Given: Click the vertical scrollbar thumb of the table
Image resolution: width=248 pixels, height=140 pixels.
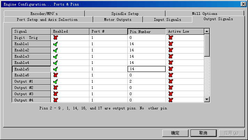Looking at the screenshot, I should [x=207, y=46].
